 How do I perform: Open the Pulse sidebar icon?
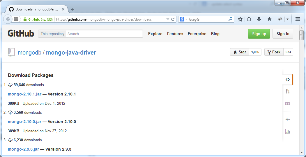[287, 119]
